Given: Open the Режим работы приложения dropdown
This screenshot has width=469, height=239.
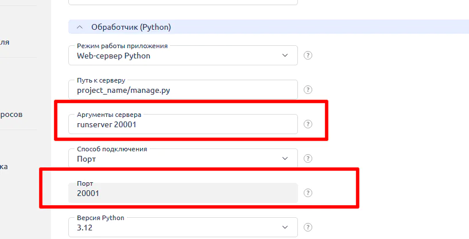Looking at the screenshot, I should pos(183,55).
